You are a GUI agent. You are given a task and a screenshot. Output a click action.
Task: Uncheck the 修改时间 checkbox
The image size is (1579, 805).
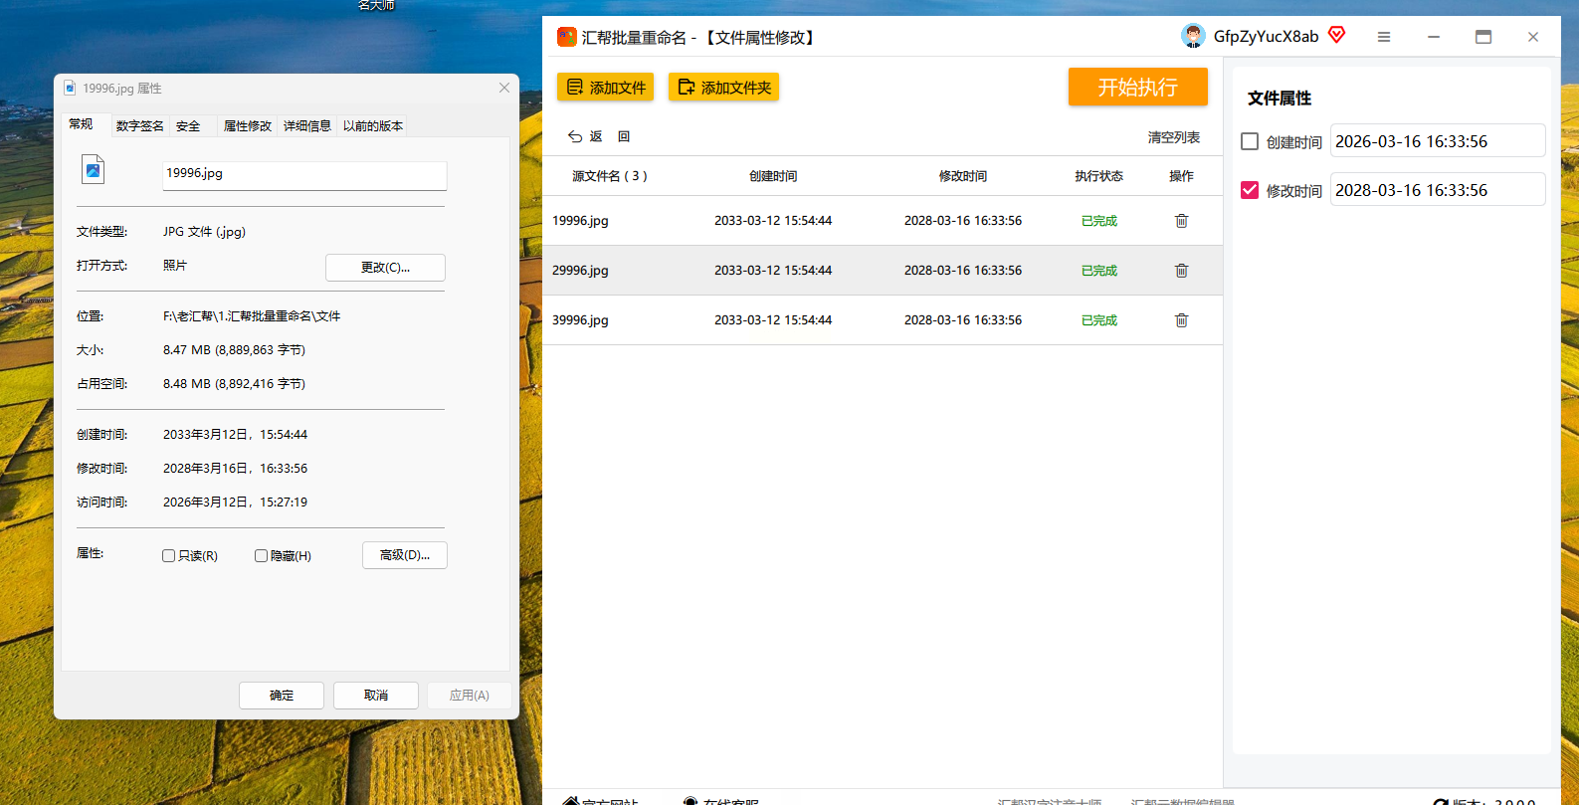[1250, 190]
